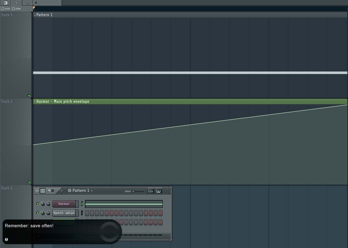
Task: Toggle the step/graph view button in the channel rack
Action: pyautogui.click(x=43, y=191)
